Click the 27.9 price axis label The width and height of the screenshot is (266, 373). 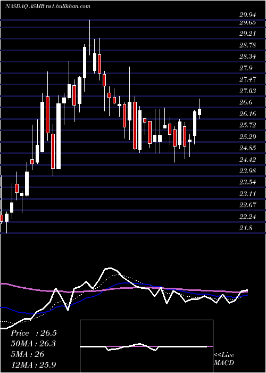coord(246,68)
